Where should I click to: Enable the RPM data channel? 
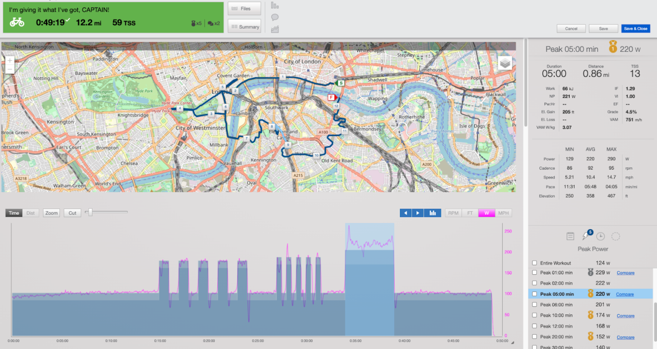pos(452,213)
